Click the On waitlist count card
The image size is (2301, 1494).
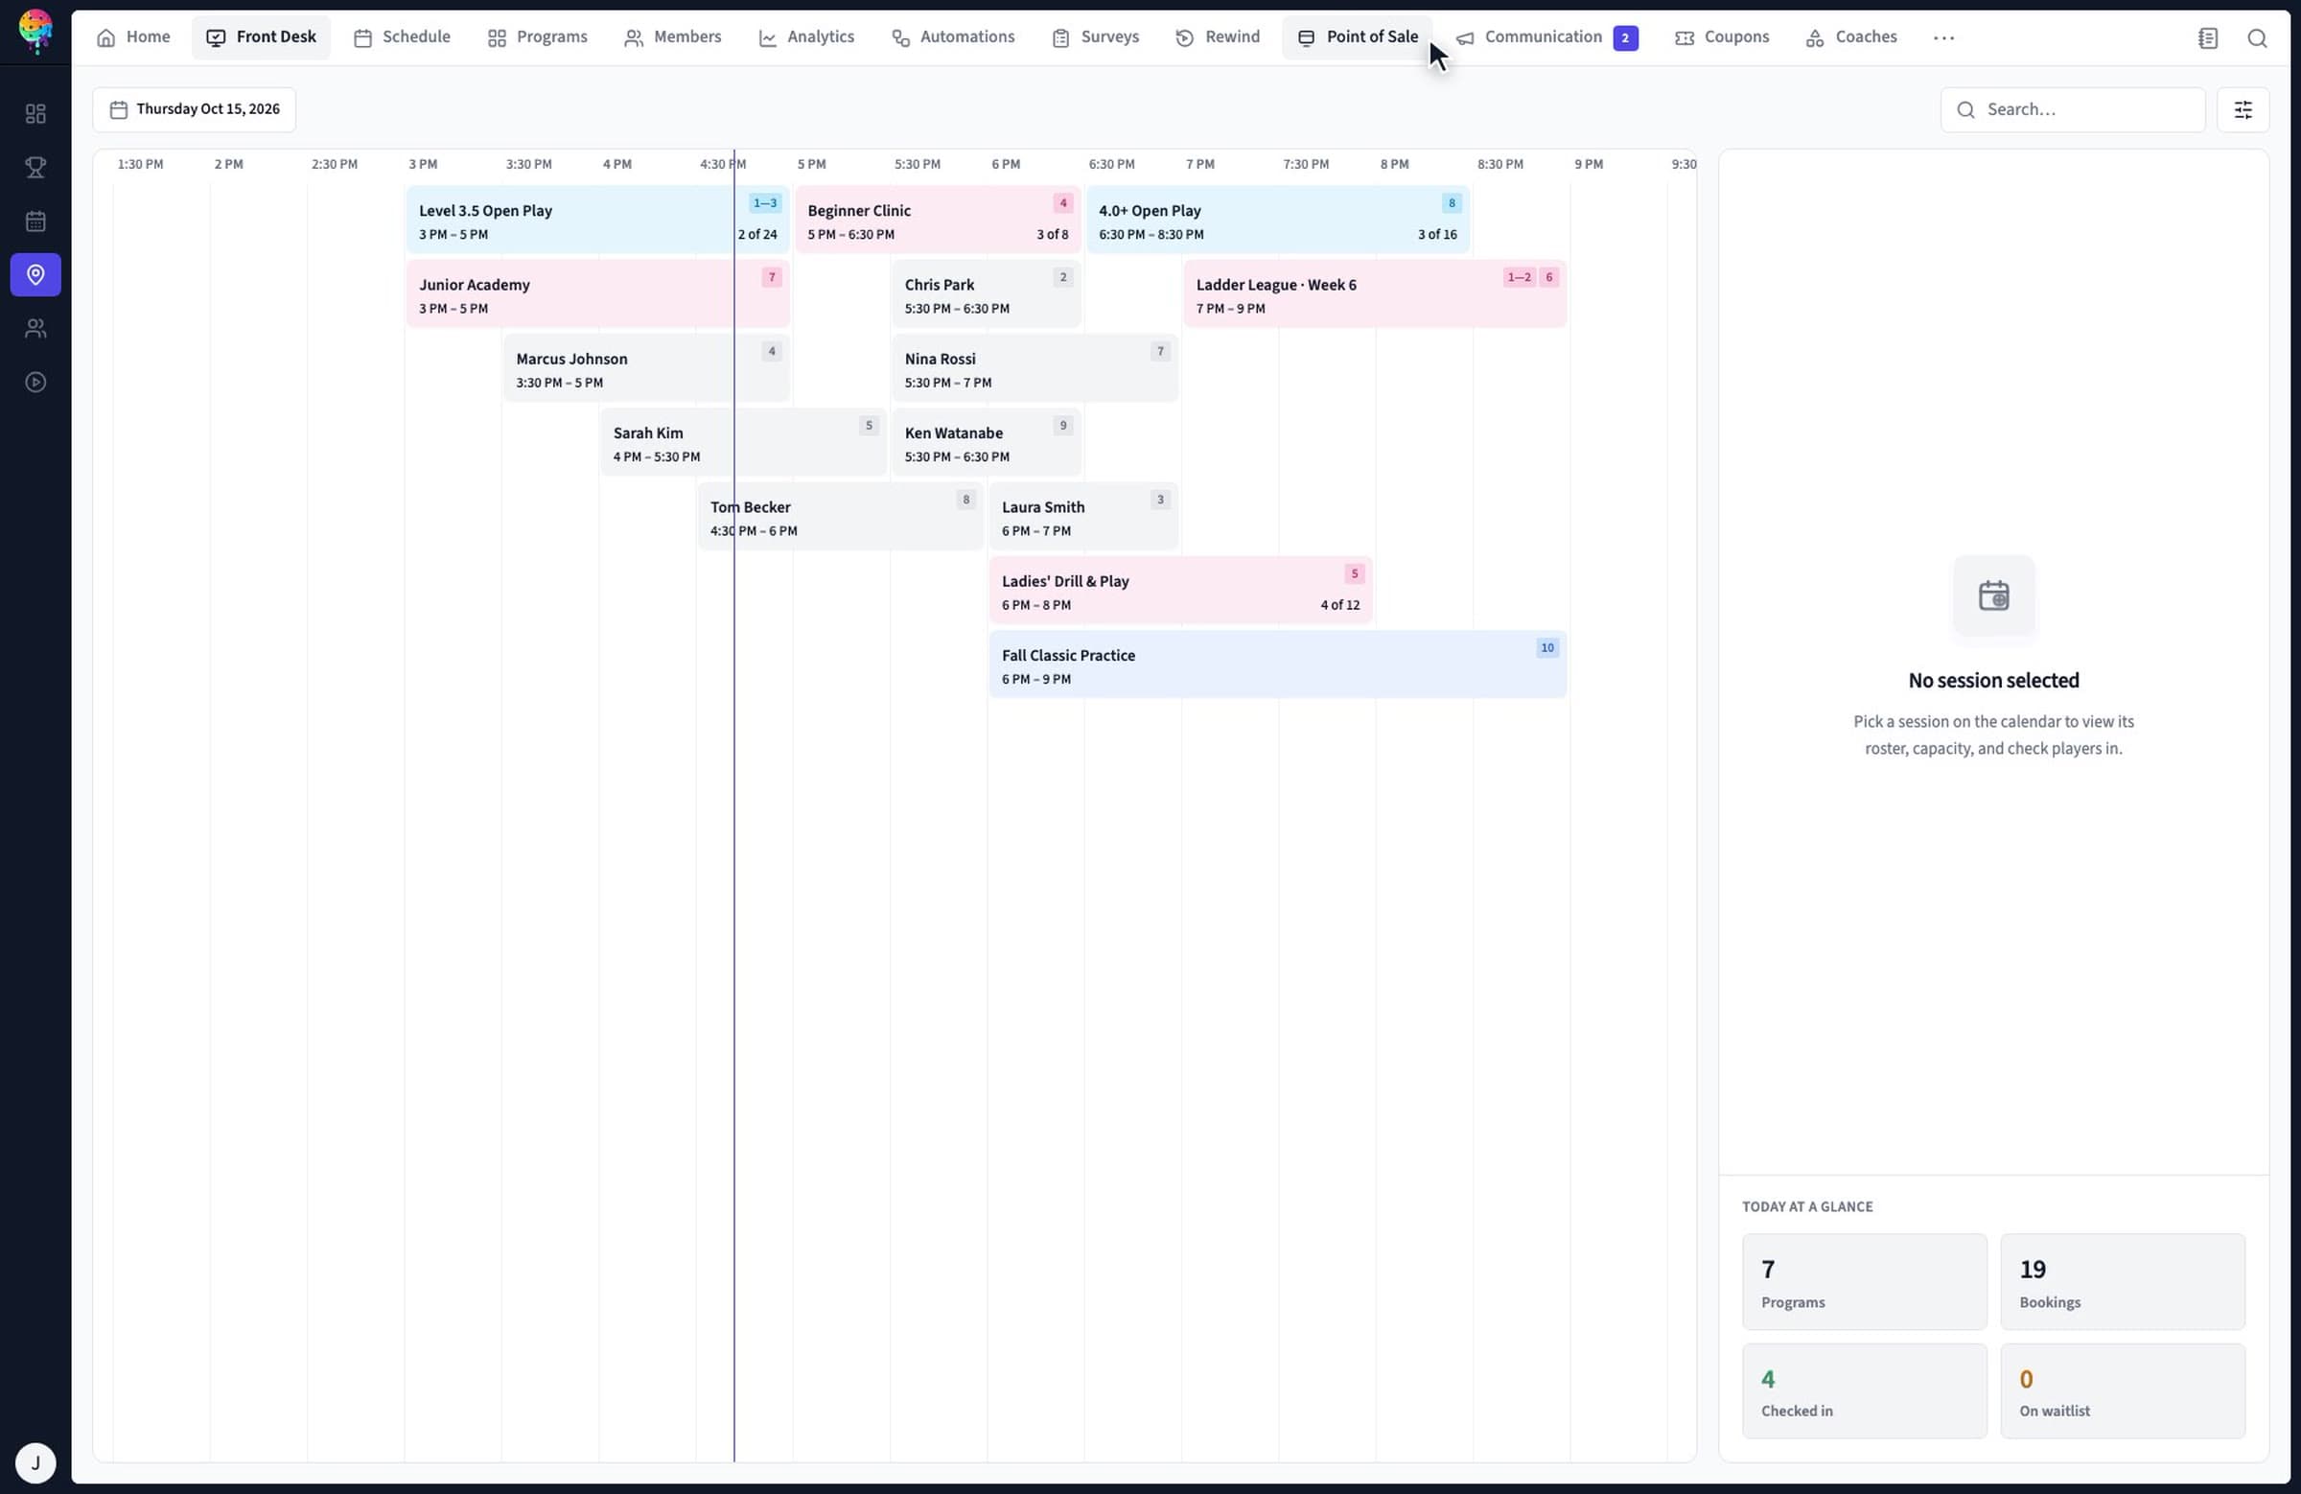(x=2122, y=1390)
